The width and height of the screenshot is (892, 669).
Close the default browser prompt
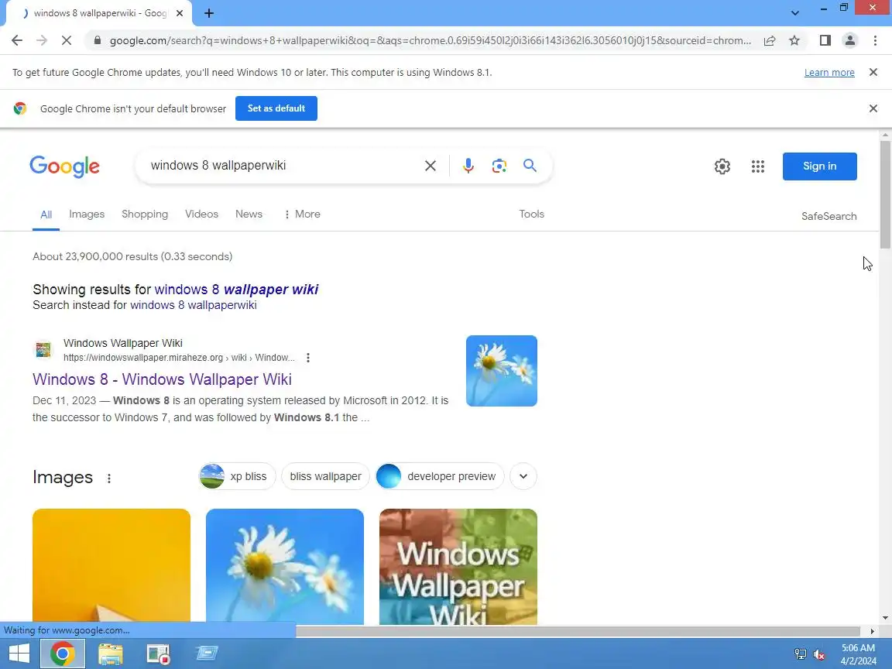873,108
